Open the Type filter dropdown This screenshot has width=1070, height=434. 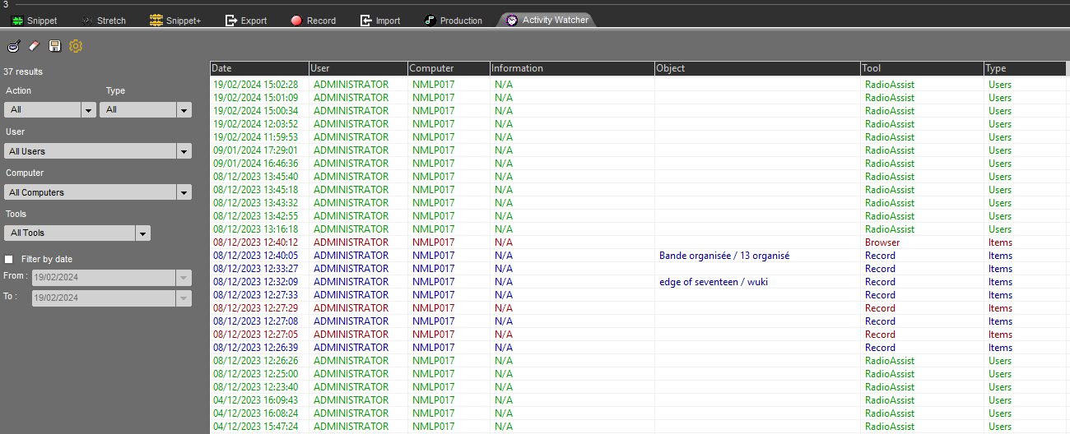point(184,110)
